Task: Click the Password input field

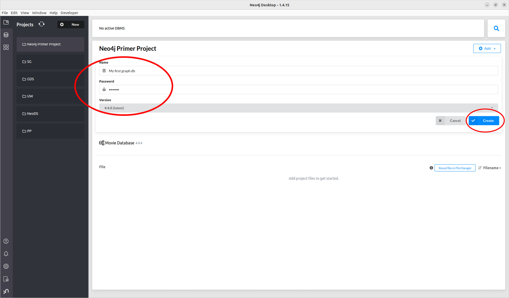Action: click(x=298, y=89)
